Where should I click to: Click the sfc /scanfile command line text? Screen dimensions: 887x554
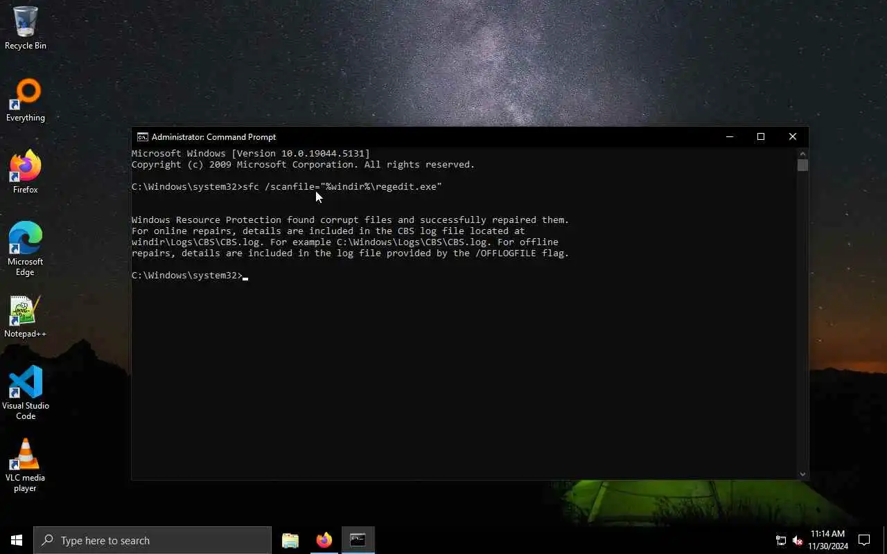coord(286,186)
